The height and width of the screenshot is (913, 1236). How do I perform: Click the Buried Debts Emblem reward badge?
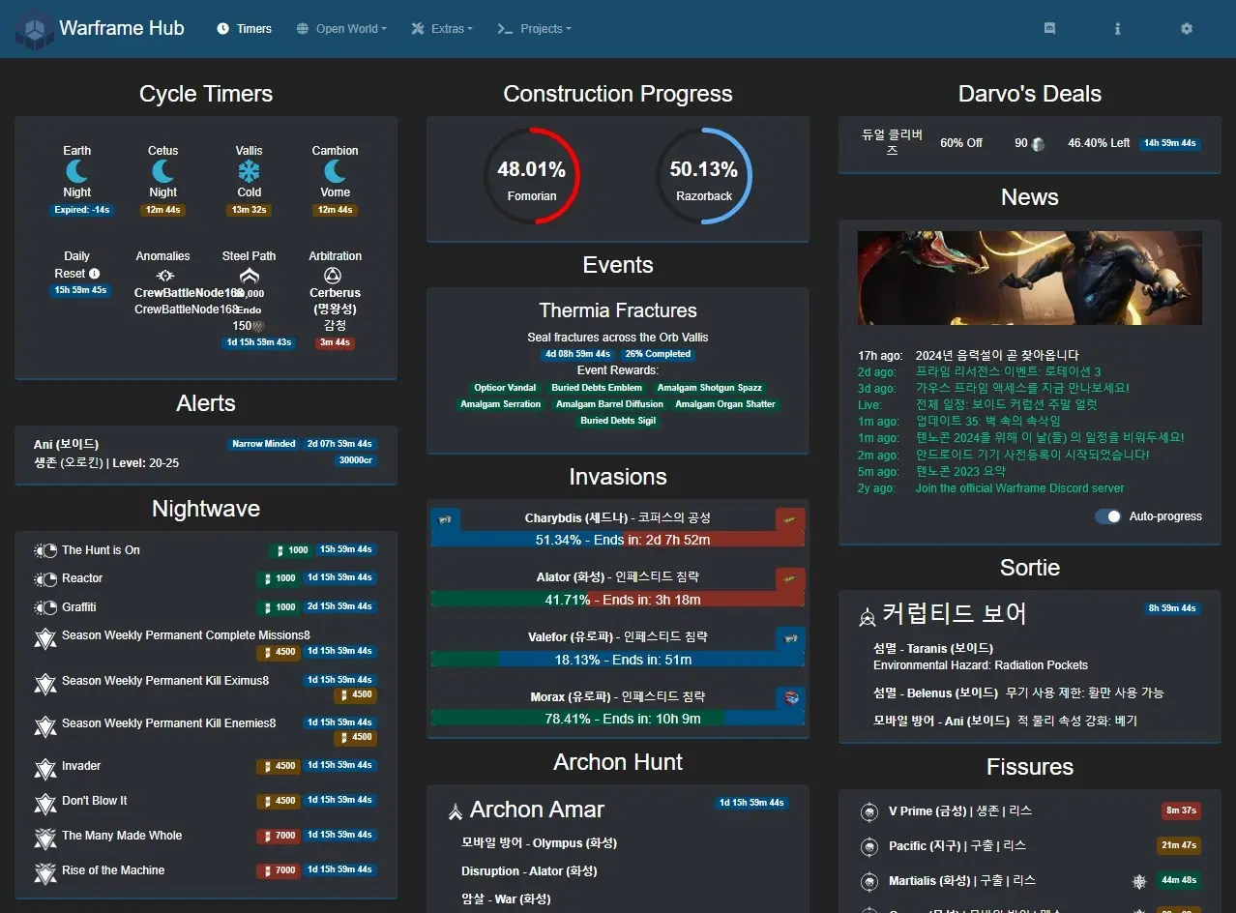(597, 388)
